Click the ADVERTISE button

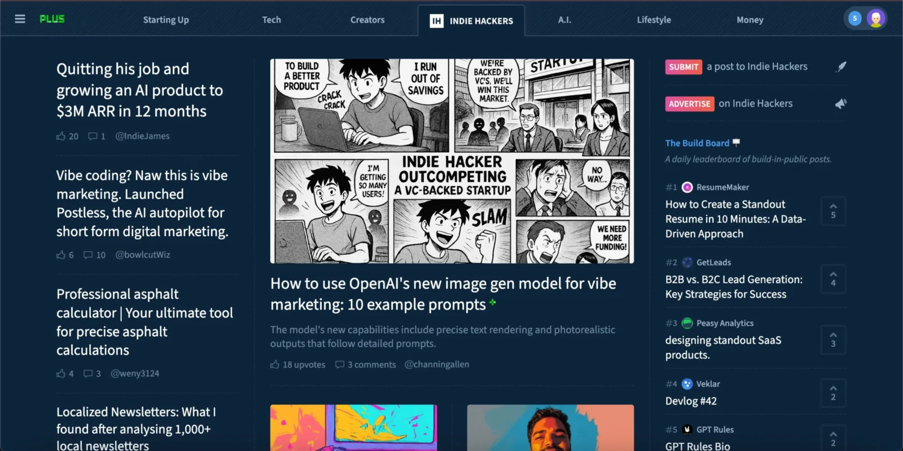(x=690, y=104)
